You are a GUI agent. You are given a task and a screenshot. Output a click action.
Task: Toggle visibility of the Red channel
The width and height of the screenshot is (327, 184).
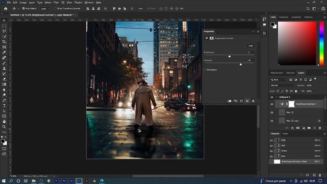tap(271, 146)
